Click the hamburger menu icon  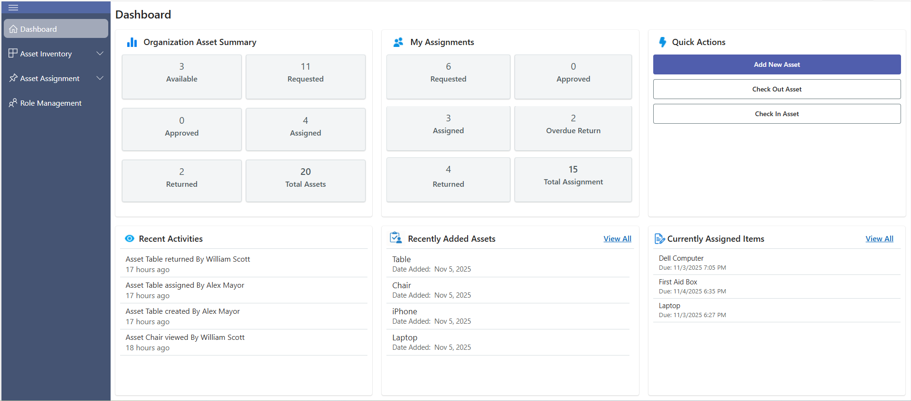pos(13,8)
